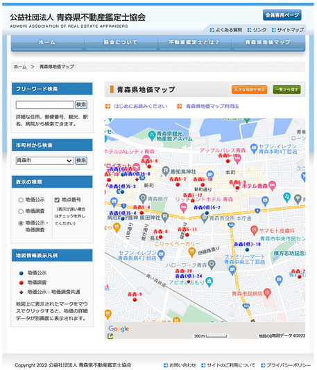
Task: Select the 地価調査 radio button
Action: [x=21, y=211]
